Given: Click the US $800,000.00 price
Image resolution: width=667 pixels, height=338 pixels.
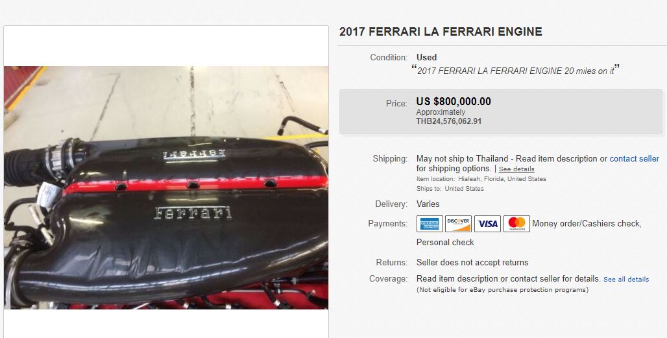Looking at the screenshot, I should [x=454, y=101].
